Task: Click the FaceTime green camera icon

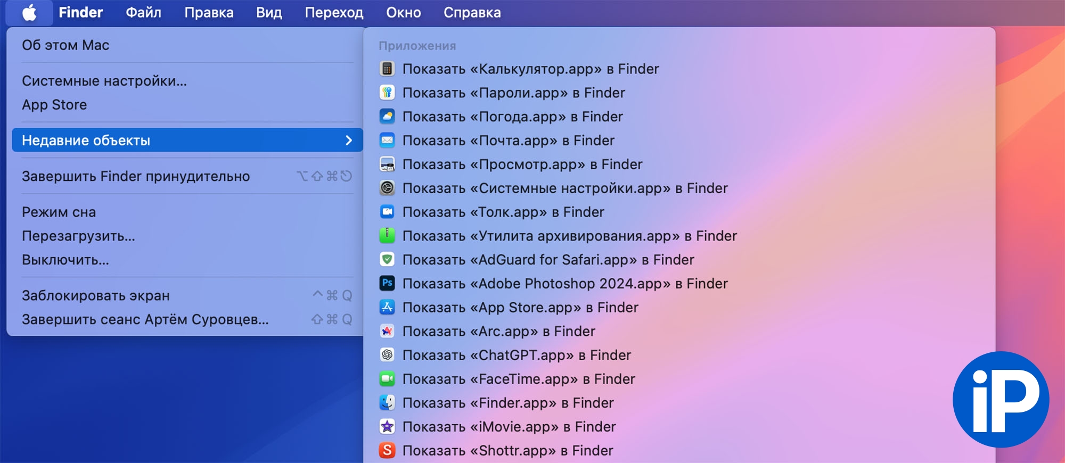Action: tap(387, 379)
